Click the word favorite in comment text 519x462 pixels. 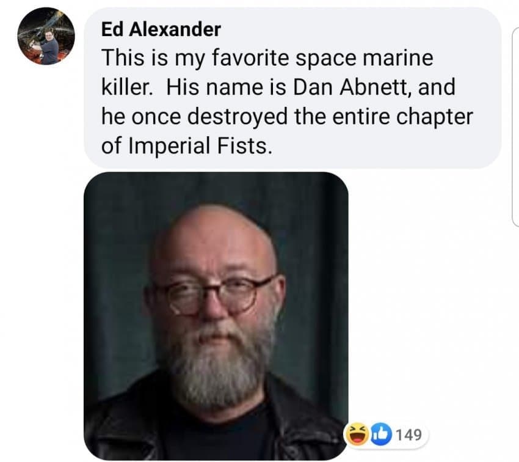point(250,57)
